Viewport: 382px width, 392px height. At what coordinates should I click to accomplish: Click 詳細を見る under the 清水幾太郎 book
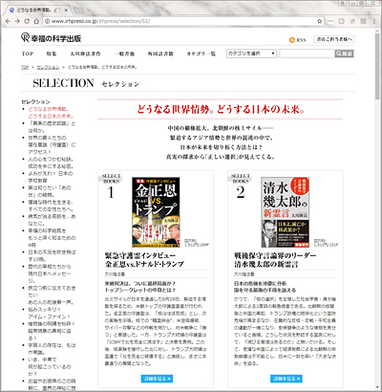click(x=286, y=379)
